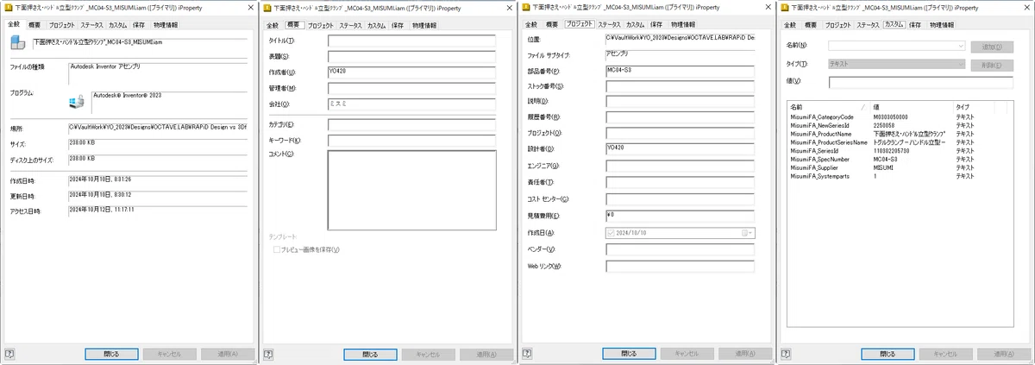Viewport: 1035px width, 365px height.
Task: Click 閉じる in the プロジェクト dialog
Action: (x=629, y=354)
